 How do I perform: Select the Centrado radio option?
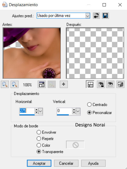click(x=89, y=105)
